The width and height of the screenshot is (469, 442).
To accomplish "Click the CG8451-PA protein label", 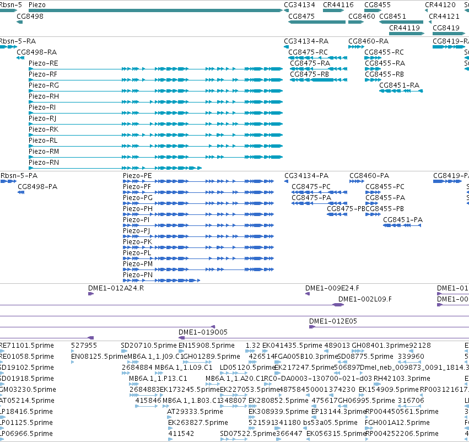I will [x=403, y=220].
